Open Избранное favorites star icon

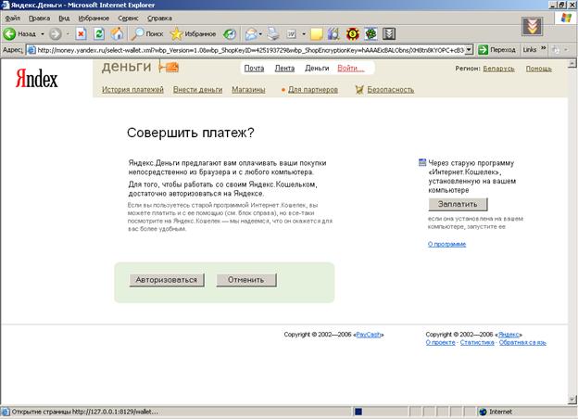pos(193,34)
